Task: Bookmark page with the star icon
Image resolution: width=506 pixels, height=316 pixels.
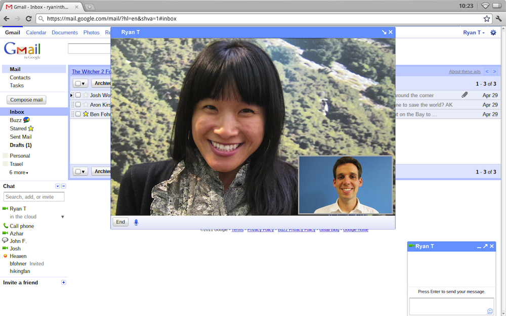Action: (486, 19)
